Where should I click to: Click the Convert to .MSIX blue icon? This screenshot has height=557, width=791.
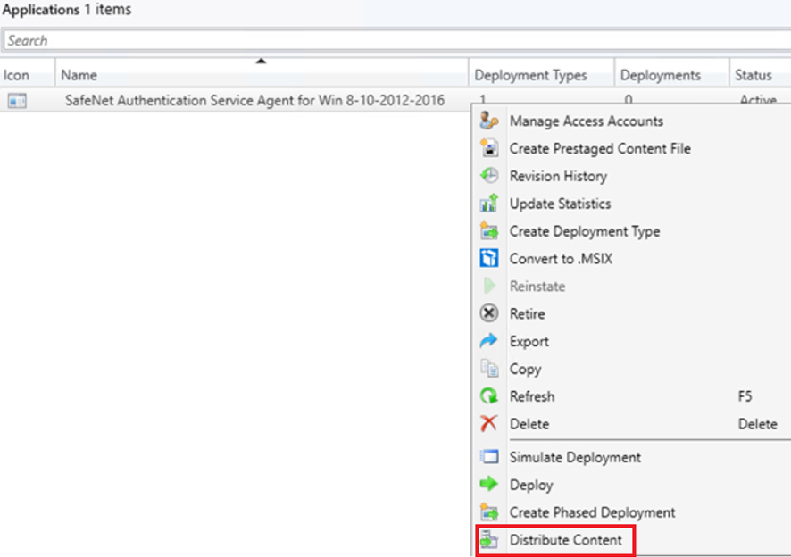click(x=488, y=258)
